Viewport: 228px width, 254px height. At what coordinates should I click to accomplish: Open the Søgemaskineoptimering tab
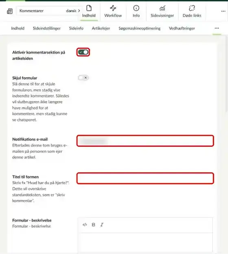[139, 28]
